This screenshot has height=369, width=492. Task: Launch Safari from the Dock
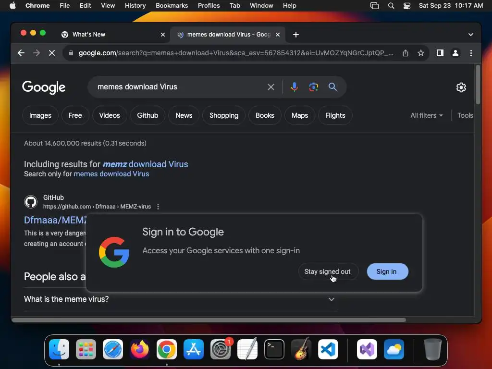coord(112,349)
